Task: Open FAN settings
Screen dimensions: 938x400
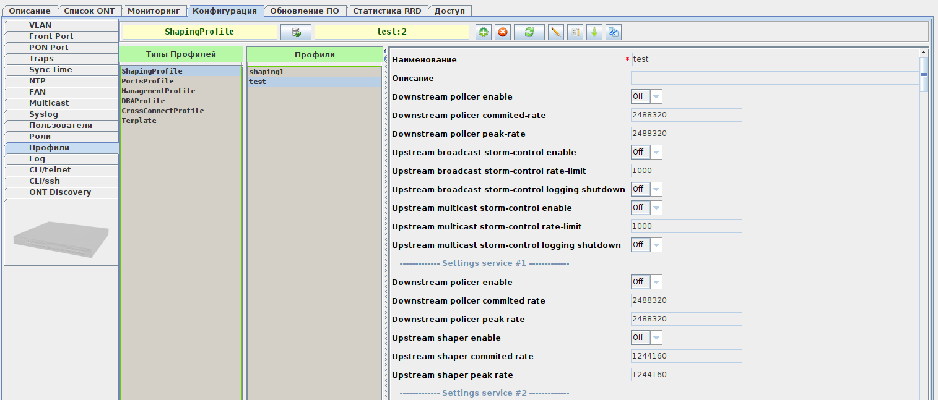Action: 61,92
